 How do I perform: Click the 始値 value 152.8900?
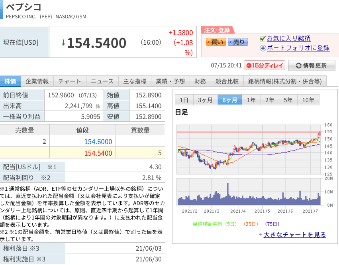(x=149, y=95)
